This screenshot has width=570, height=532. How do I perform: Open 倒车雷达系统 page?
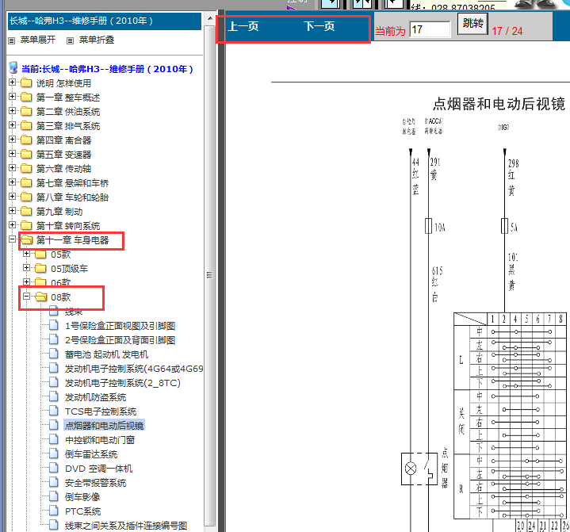click(91, 454)
